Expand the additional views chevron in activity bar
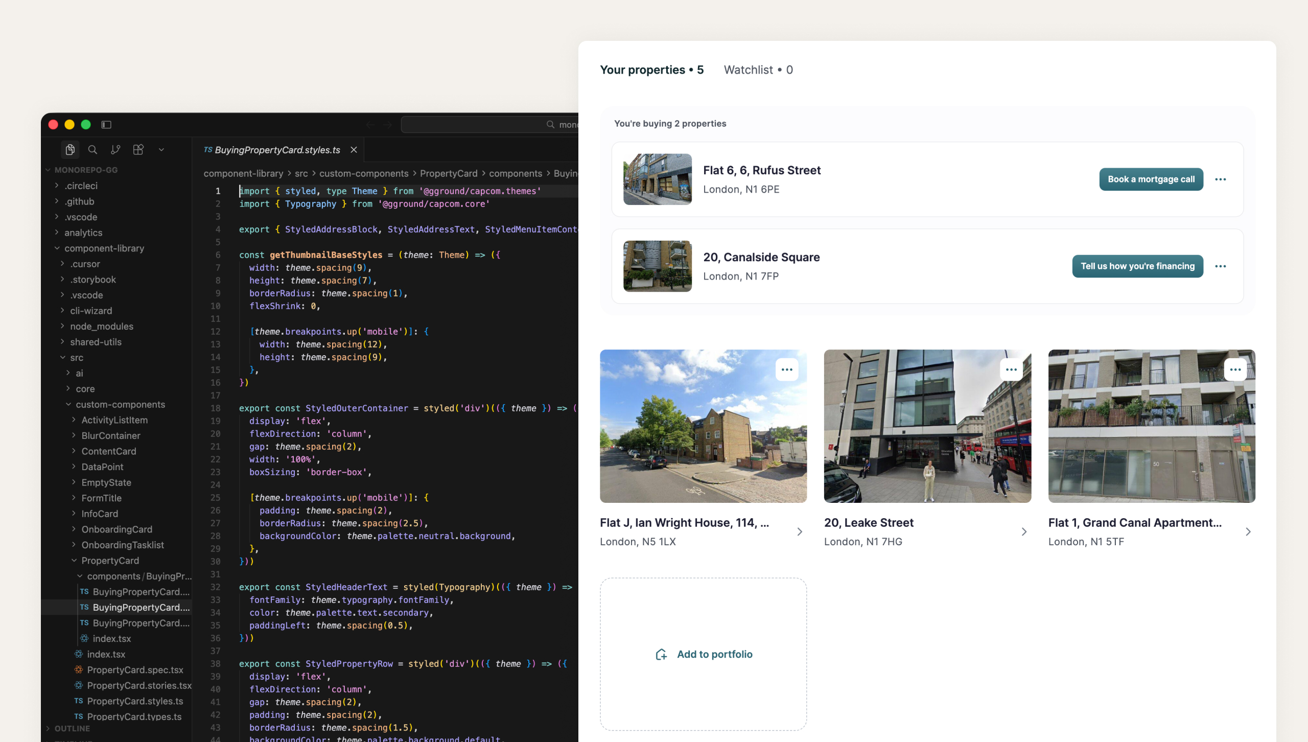The height and width of the screenshot is (742, 1308). click(161, 150)
